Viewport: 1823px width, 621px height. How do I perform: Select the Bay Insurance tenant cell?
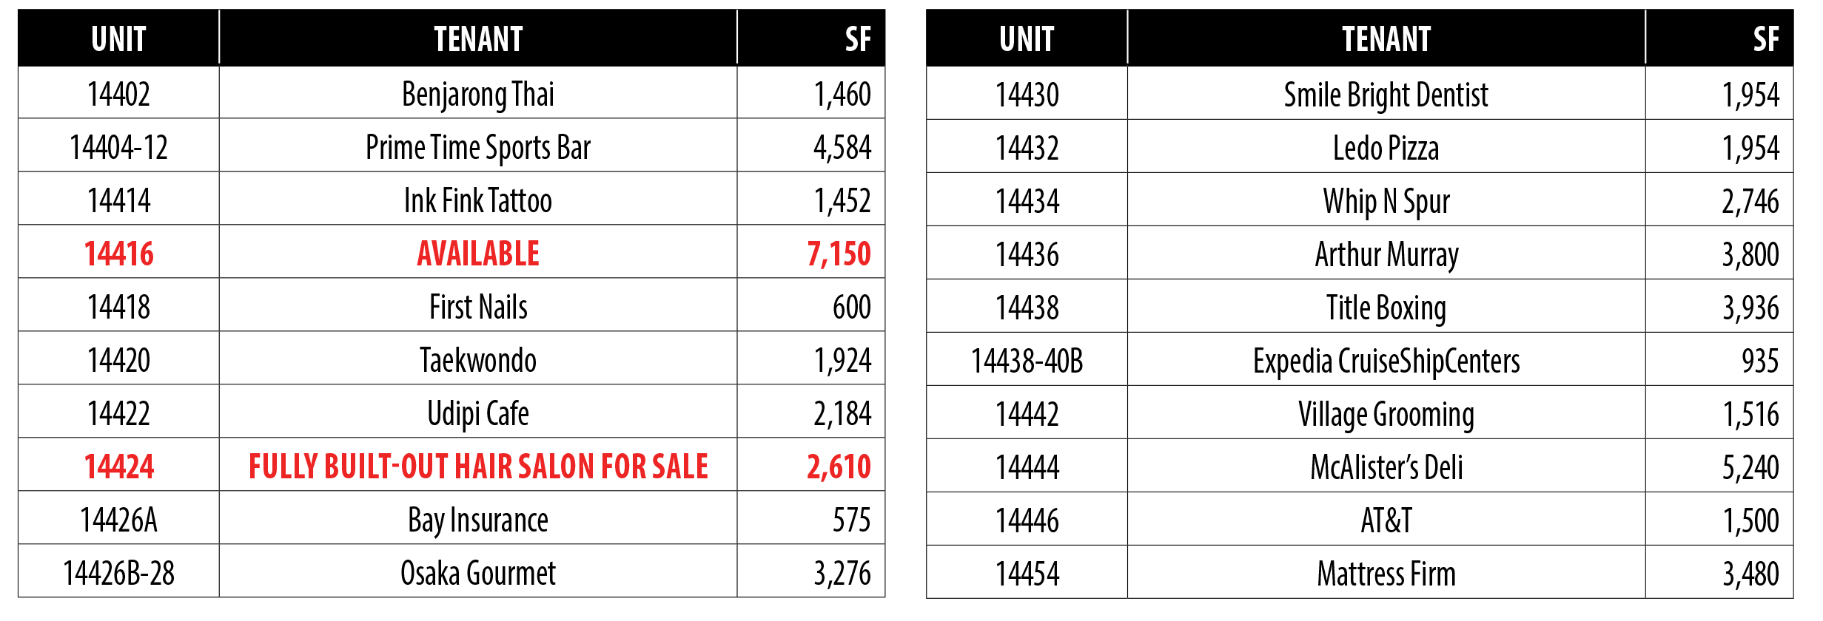coord(477,520)
